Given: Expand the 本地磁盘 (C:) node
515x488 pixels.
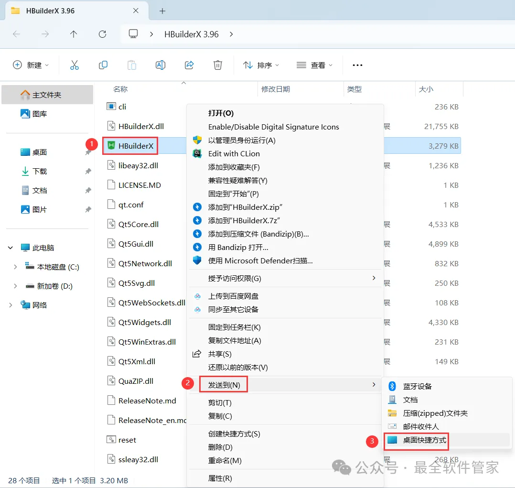Looking at the screenshot, I should point(15,267).
